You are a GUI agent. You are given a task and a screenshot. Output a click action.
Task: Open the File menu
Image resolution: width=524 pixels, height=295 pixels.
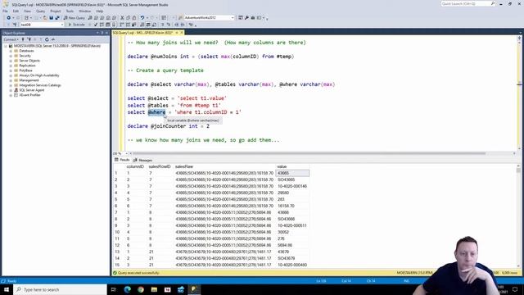click(5, 11)
